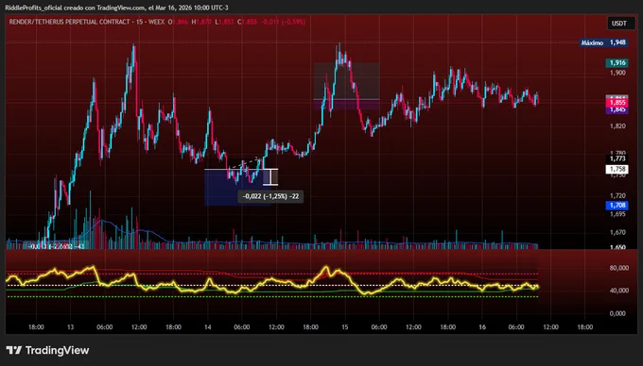The width and height of the screenshot is (643, 366).
Task: Select the gray position box near date 15
Action: [x=346, y=81]
